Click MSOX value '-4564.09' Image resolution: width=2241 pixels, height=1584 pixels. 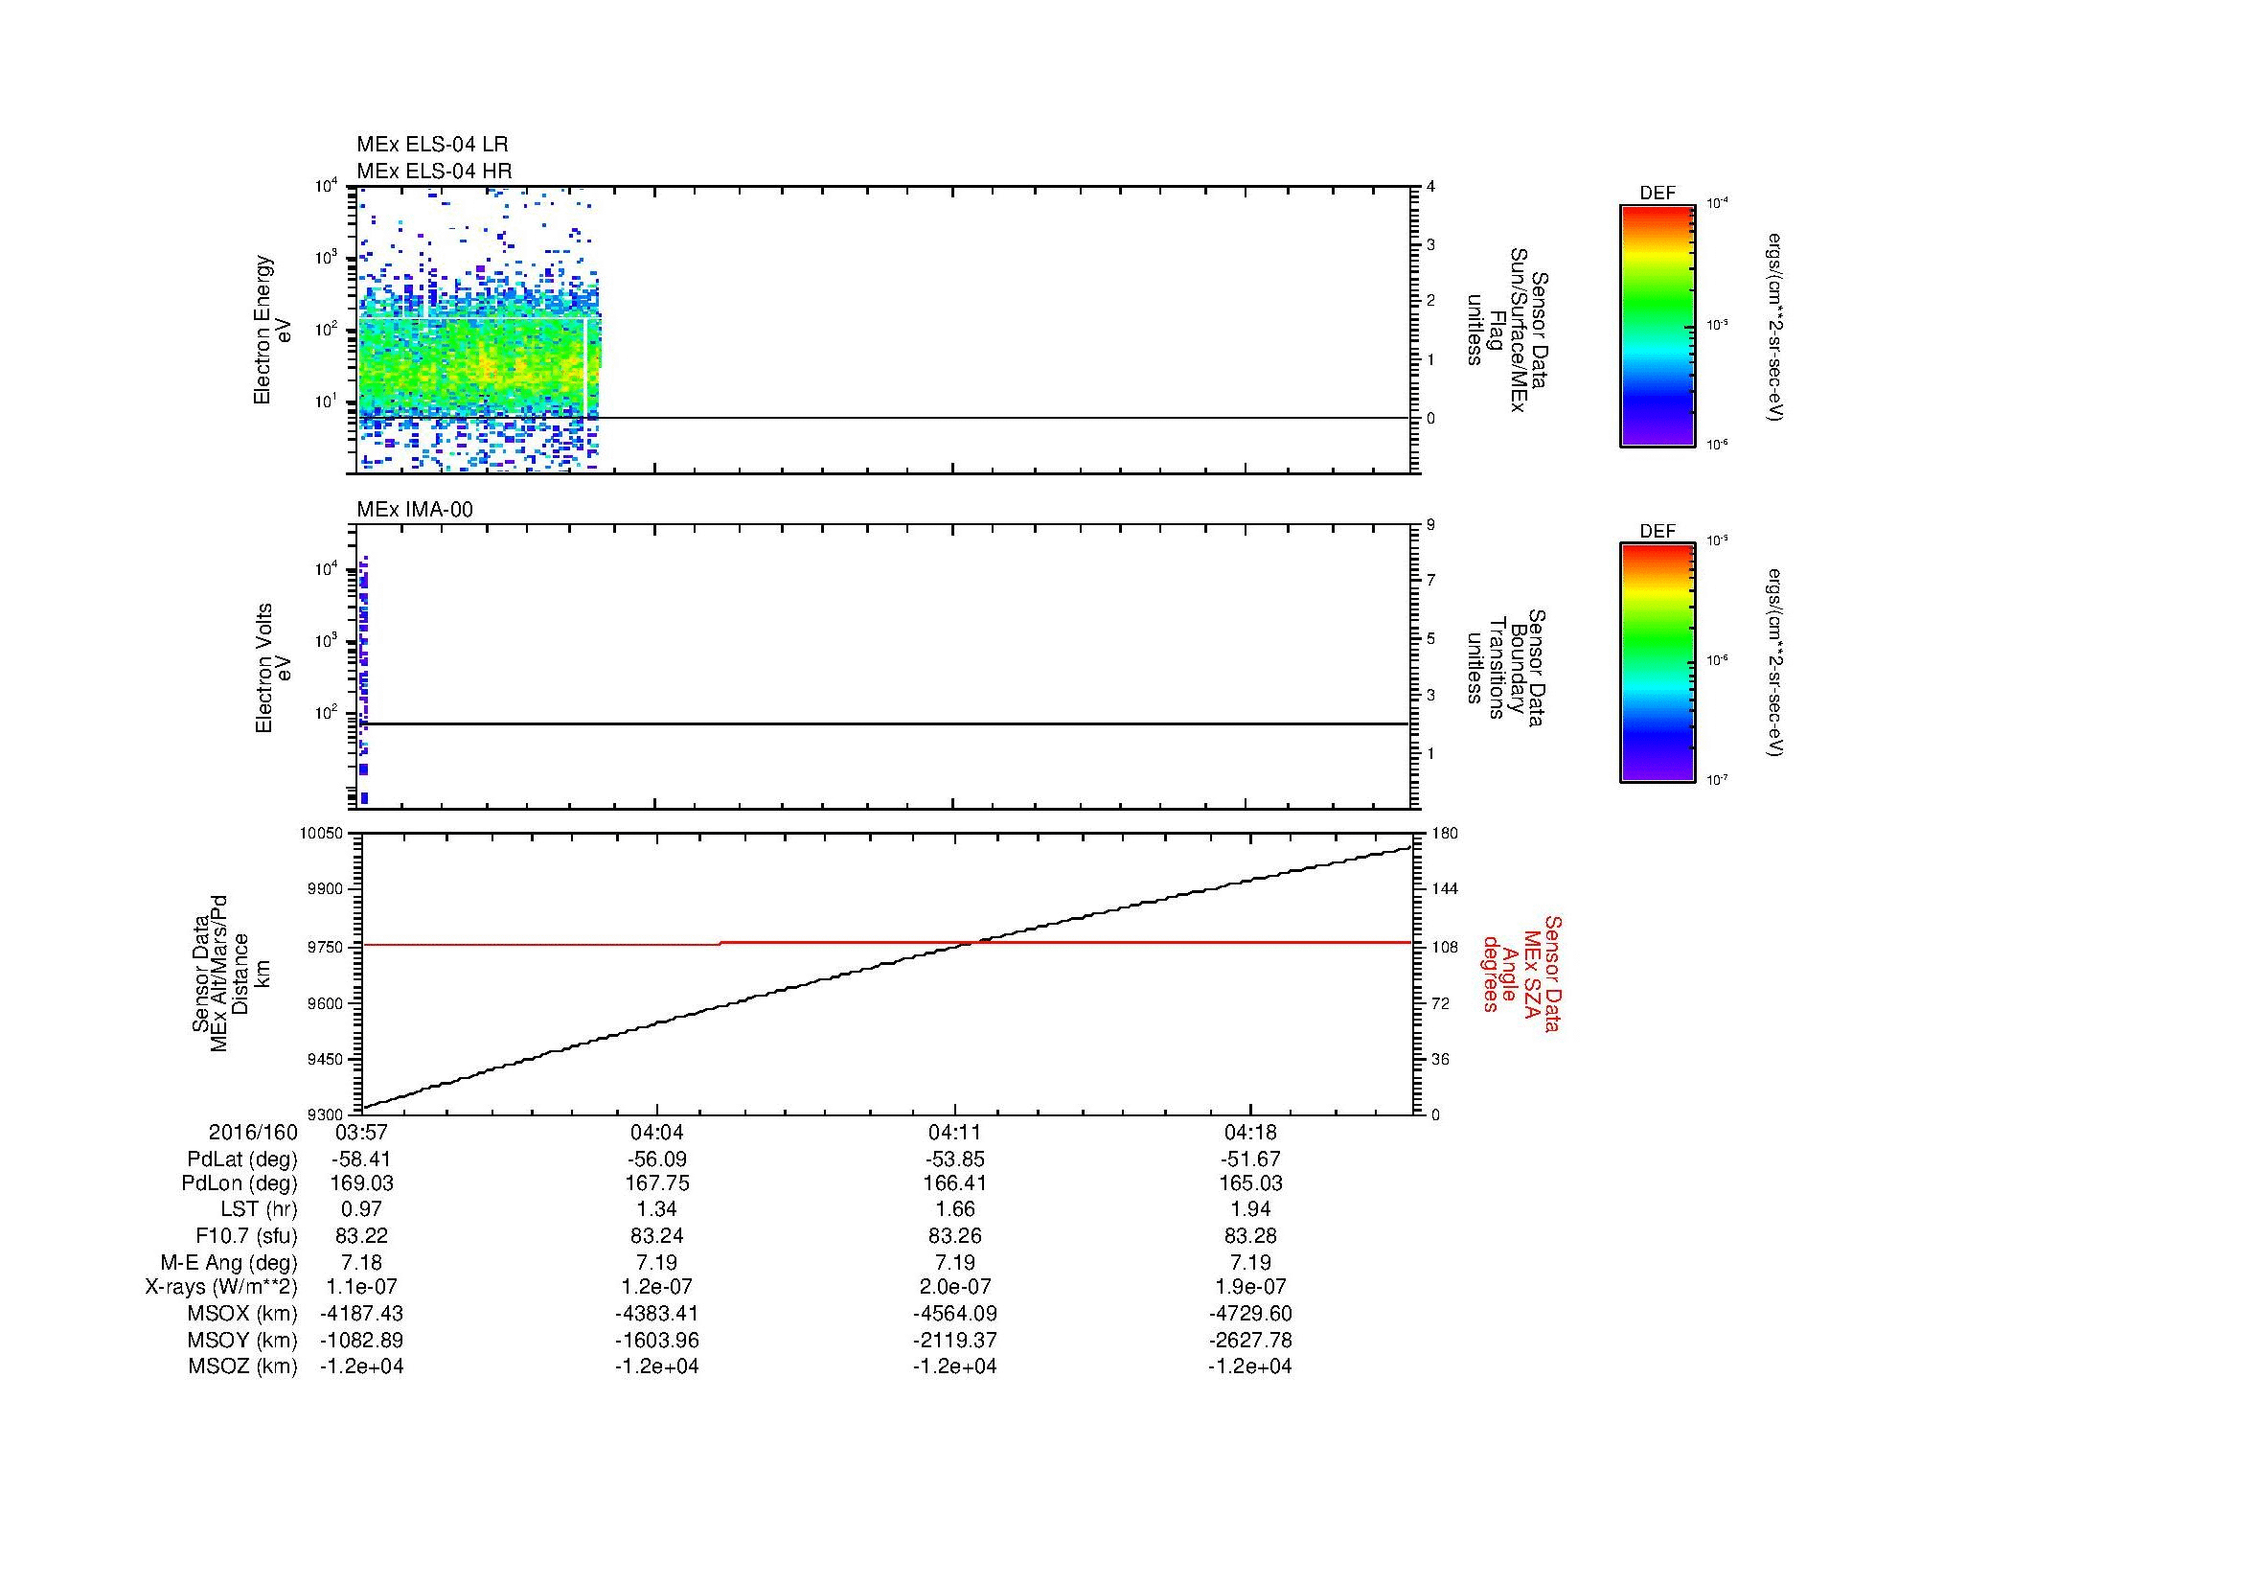coord(954,1314)
